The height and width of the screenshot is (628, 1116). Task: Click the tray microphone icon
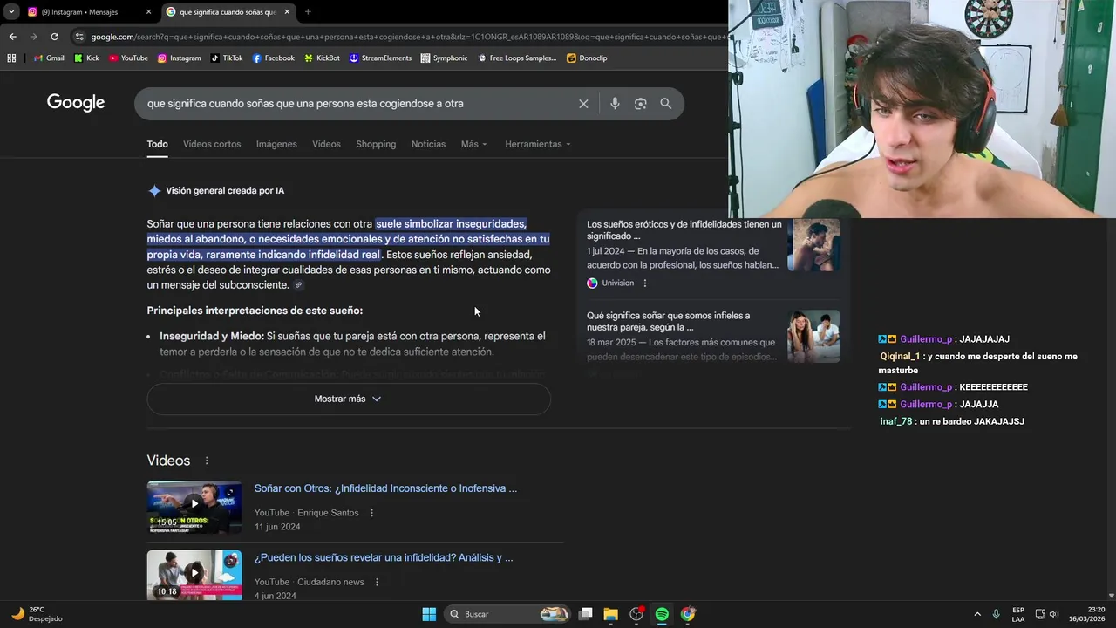[x=997, y=614]
